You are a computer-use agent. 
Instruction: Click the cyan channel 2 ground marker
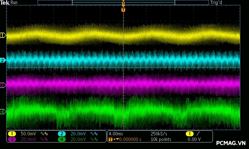(x=3, y=60)
